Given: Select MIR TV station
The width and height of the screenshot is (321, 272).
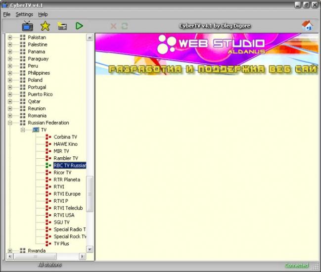Looking at the screenshot, I should pyautogui.click(x=61, y=151).
